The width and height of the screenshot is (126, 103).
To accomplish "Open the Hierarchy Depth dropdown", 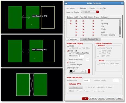I will point(98,12).
